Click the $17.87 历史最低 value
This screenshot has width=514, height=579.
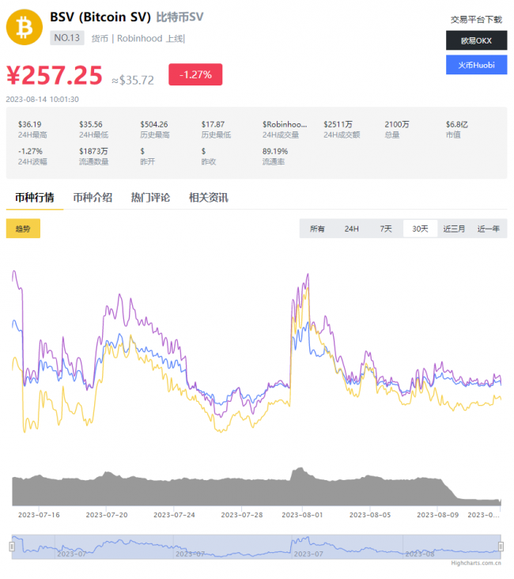tap(213, 124)
